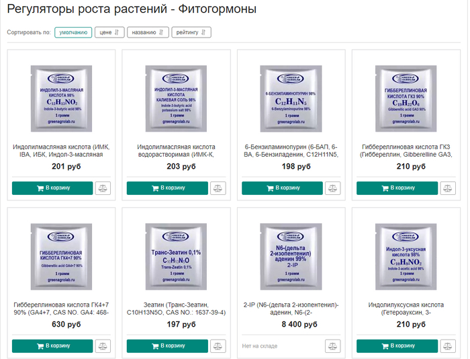Click compare scales icon for Зеатин product

tap(218, 346)
